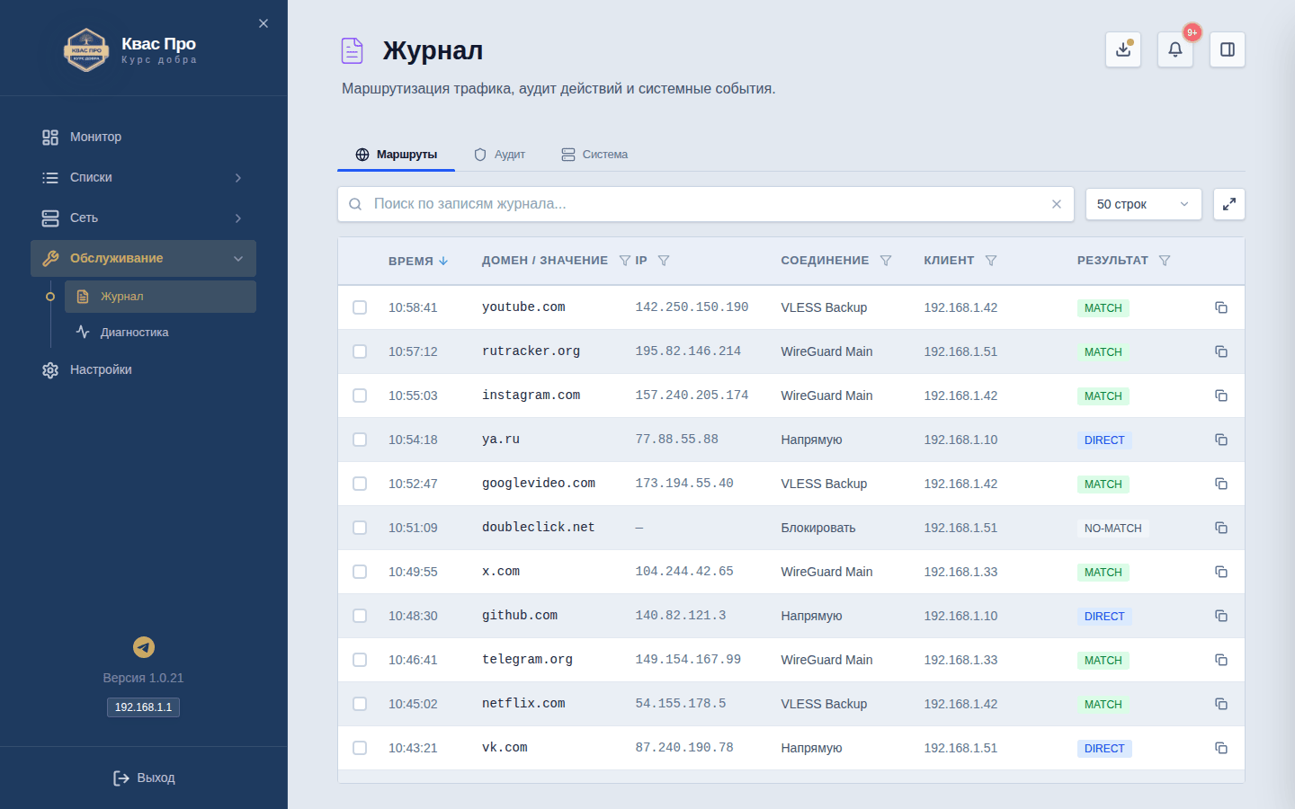Tick the instagram.com row checkbox
The image size is (1295, 809).
point(360,396)
